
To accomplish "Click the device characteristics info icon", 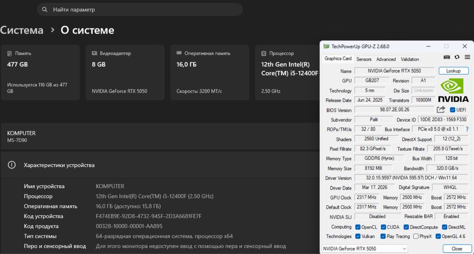I will coord(12,165).
